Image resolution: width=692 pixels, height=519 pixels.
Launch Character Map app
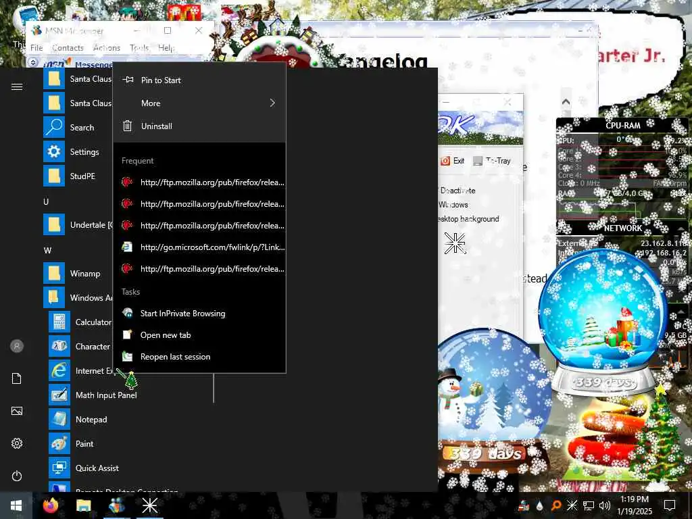[80, 347]
